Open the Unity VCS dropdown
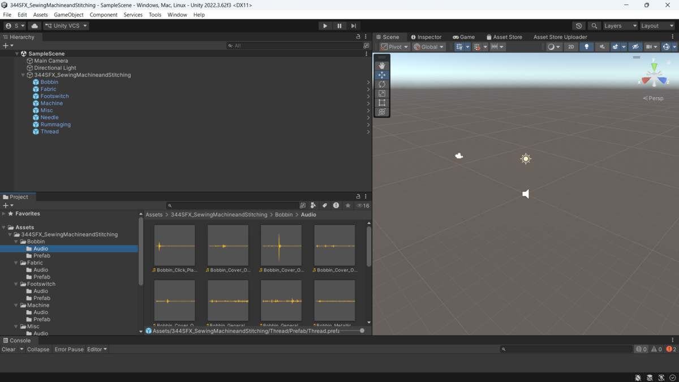 66,25
